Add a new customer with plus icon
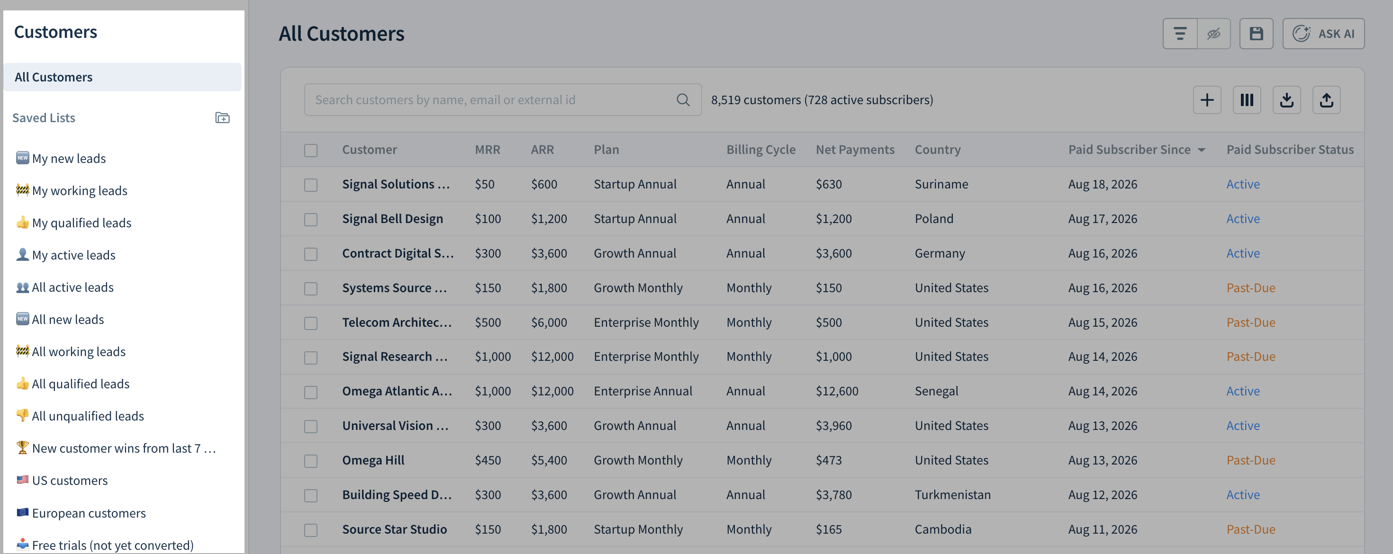Screen dimensions: 1393x554 (1206, 100)
